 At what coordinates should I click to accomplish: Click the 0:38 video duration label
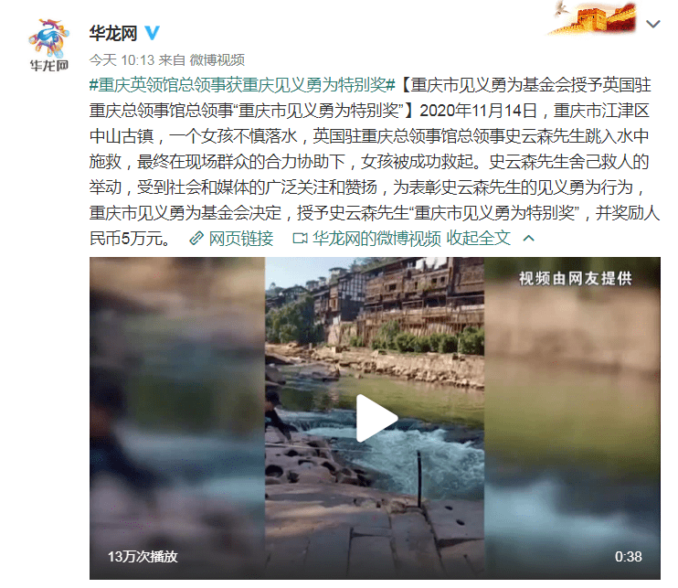coord(629,556)
